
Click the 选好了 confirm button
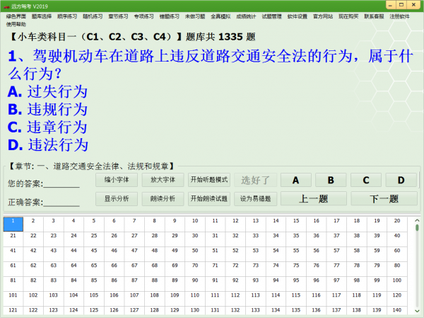[x=255, y=180]
